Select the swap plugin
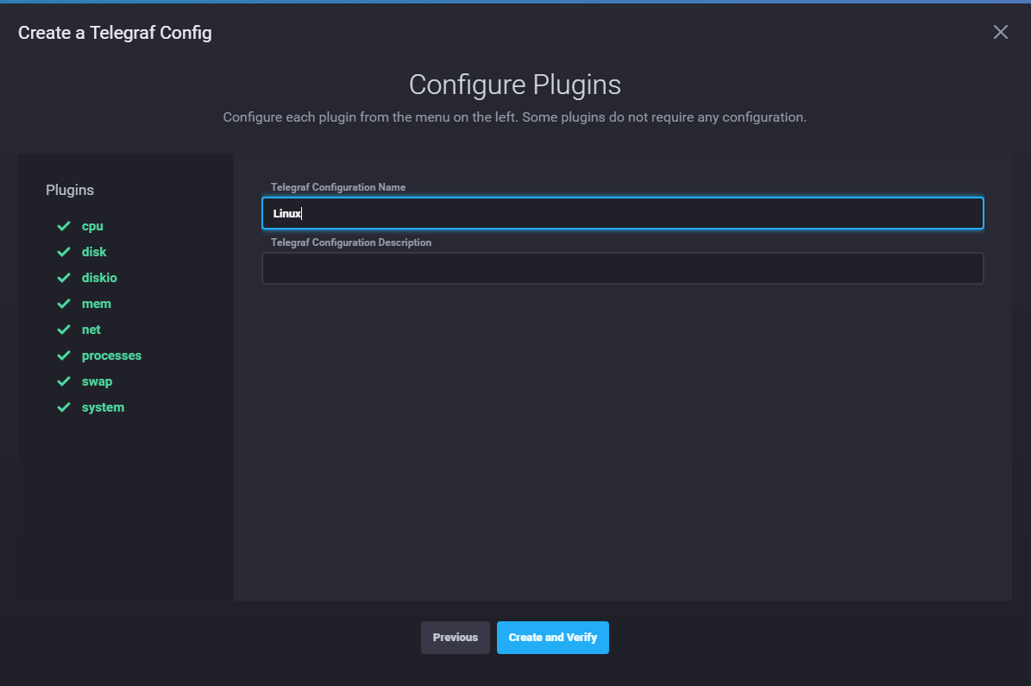The width and height of the screenshot is (1031, 686). tap(97, 381)
